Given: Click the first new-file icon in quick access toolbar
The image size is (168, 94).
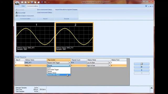Looking at the screenshot, I should 22,2.
